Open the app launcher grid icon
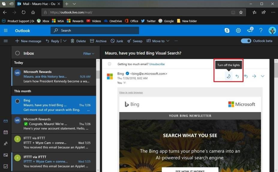Screen dimensions: 278x172 [5, 31]
